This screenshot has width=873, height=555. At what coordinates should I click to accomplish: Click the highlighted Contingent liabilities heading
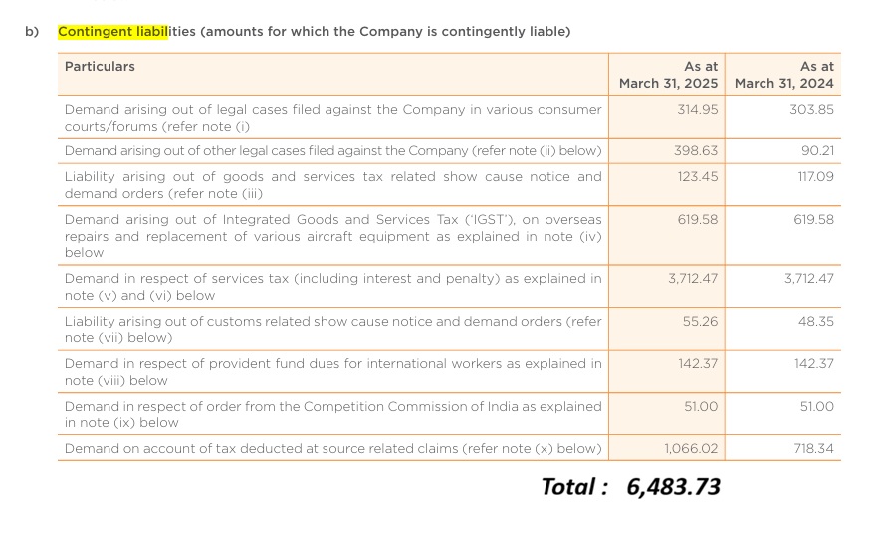tap(113, 32)
